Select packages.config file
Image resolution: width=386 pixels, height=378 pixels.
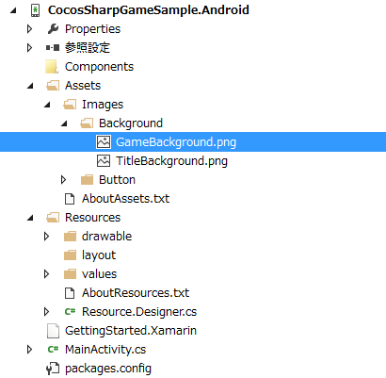pyautogui.click(x=108, y=369)
